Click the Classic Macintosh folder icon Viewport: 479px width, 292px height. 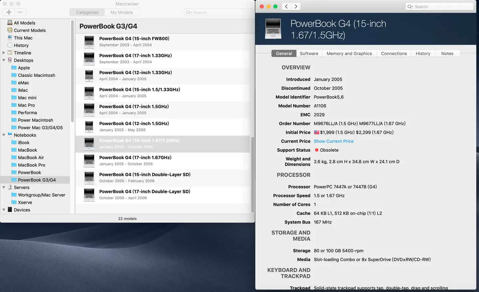click(14, 75)
